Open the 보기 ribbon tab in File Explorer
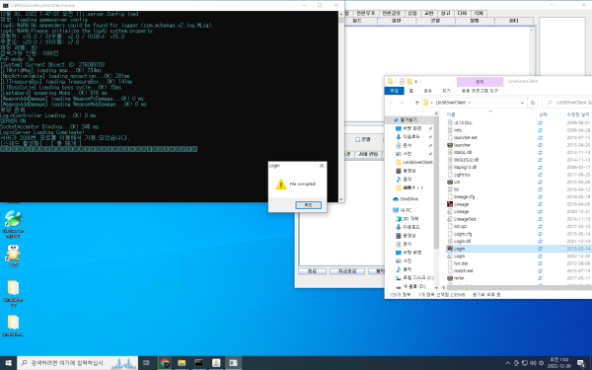Image resolution: width=592 pixels, height=370 pixels. [x=446, y=91]
